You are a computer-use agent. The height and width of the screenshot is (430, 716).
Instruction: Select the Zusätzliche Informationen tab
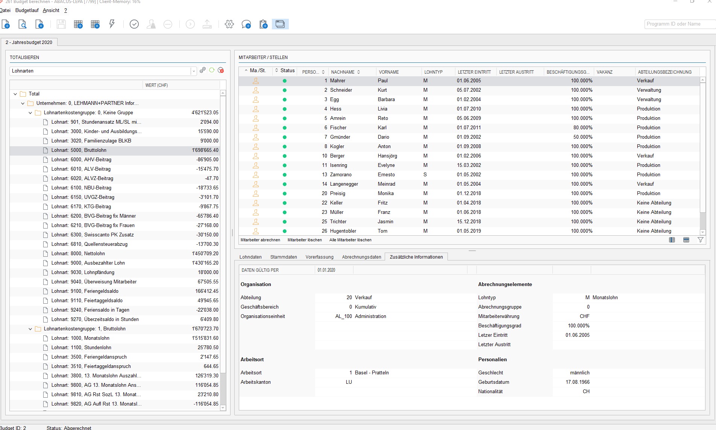point(416,257)
